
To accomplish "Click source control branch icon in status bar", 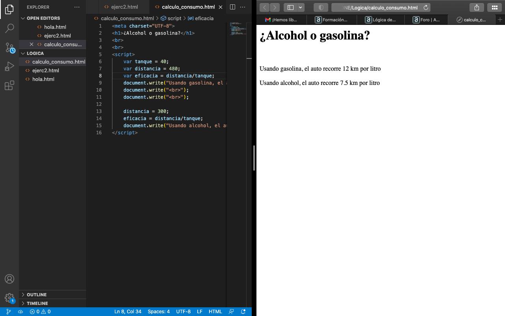I will 9,312.
